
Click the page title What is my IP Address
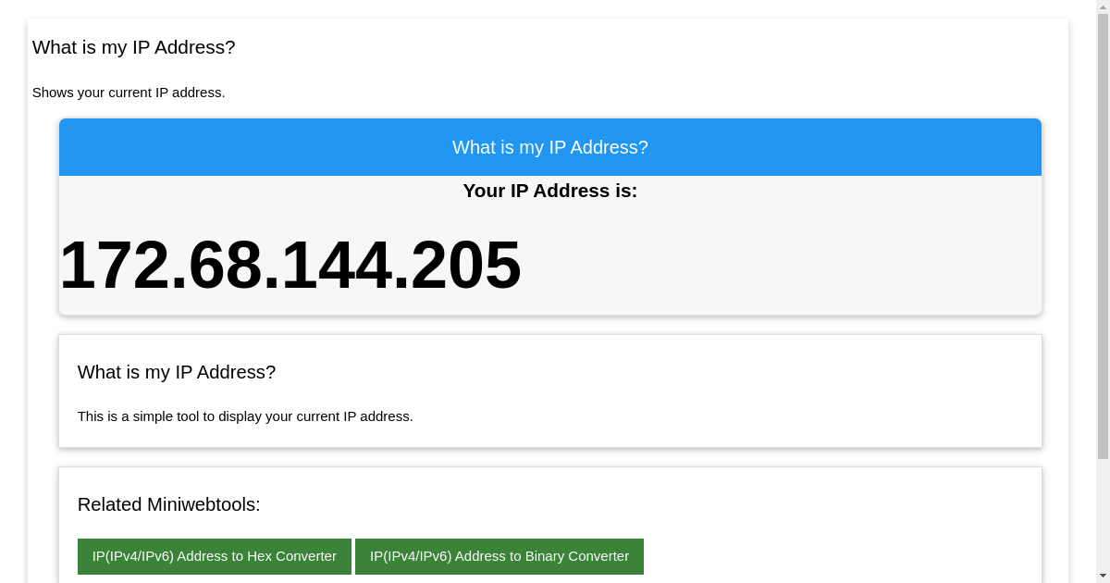pos(133,47)
